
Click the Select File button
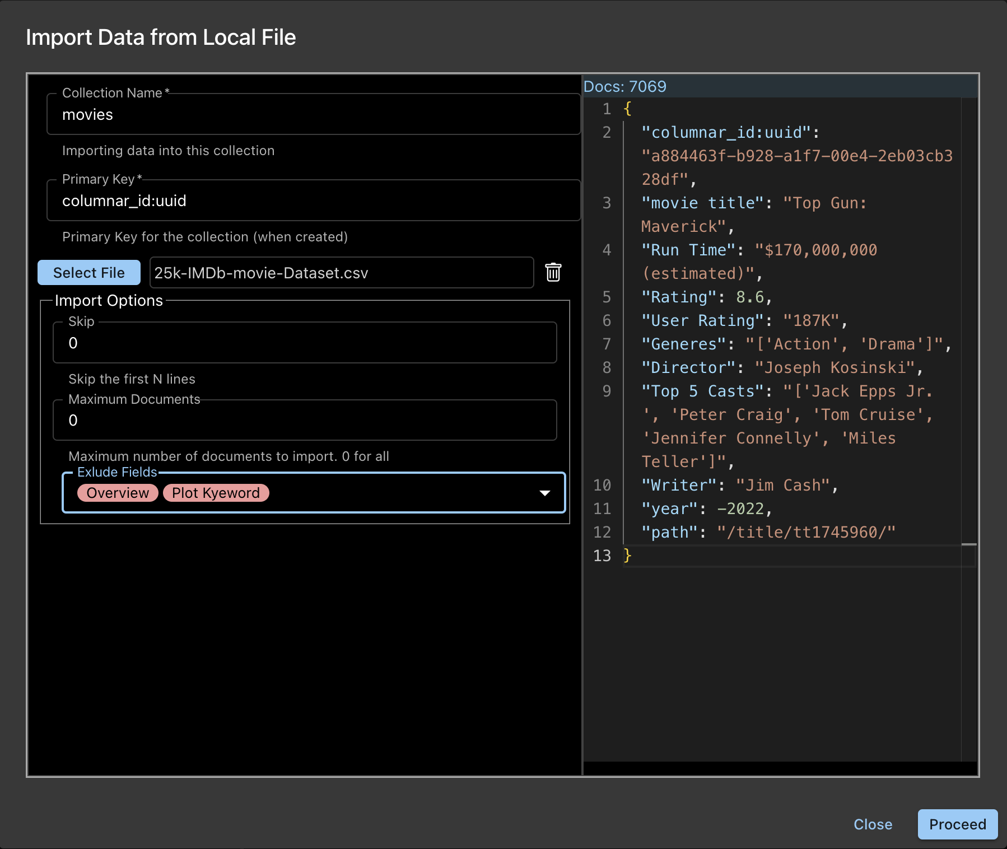coord(89,273)
